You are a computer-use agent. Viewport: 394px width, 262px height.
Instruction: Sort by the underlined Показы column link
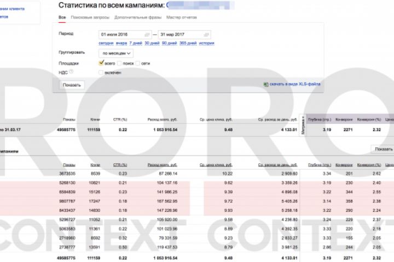pos(69,165)
